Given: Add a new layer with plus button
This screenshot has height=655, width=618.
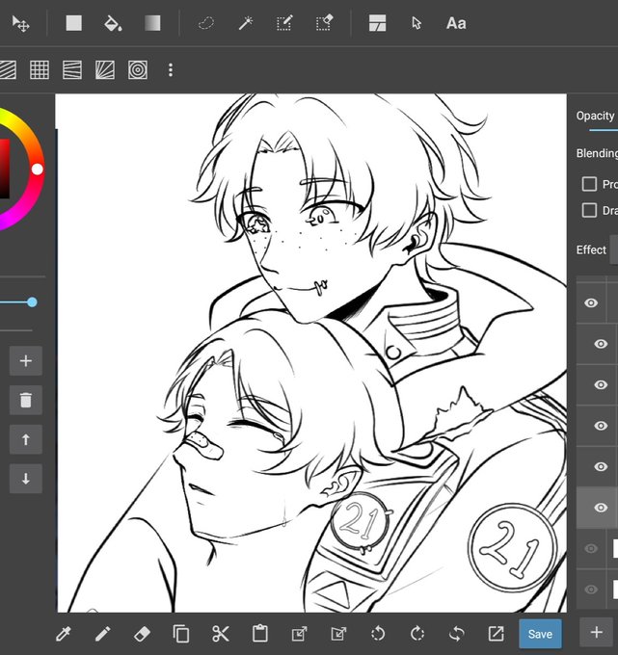Looking at the screenshot, I should point(596,633).
